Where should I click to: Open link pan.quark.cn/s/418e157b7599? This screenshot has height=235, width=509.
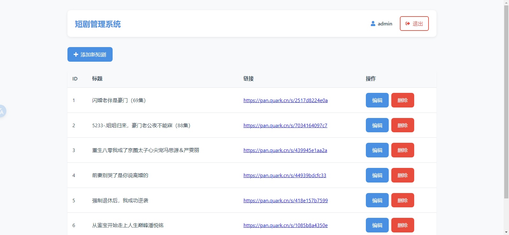[x=286, y=201]
